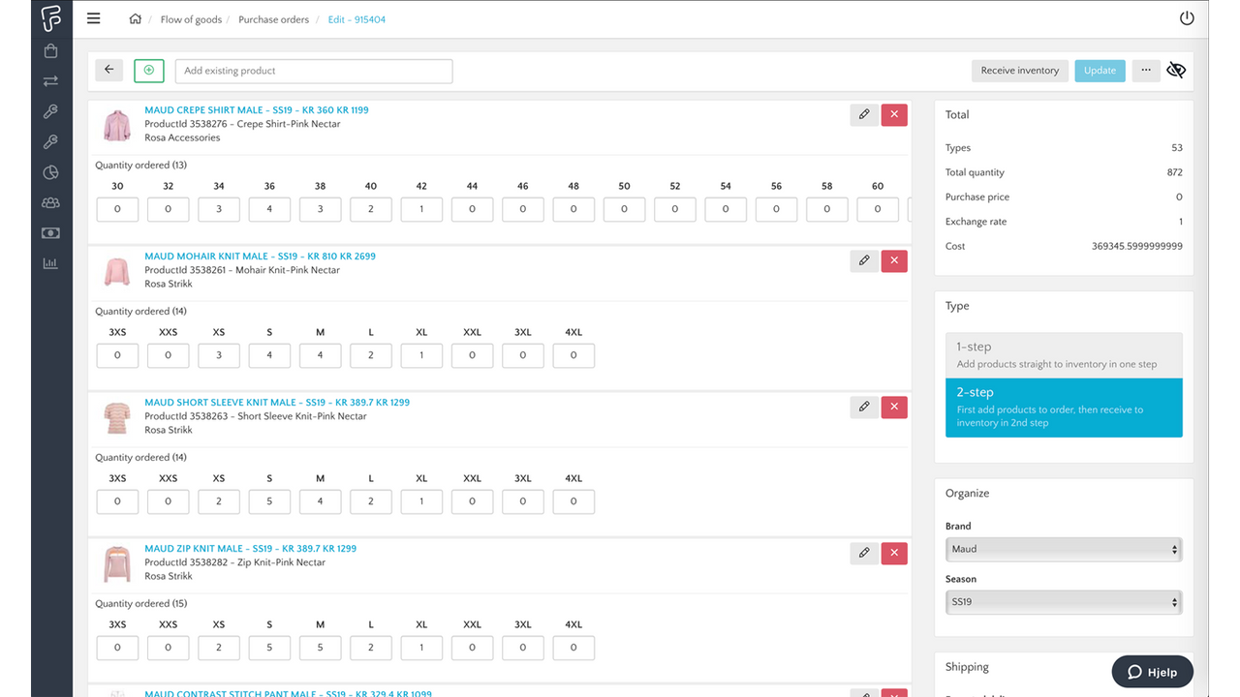This screenshot has height=697, width=1240.
Task: Toggle the eye visibility icon near Update
Action: click(x=1176, y=70)
